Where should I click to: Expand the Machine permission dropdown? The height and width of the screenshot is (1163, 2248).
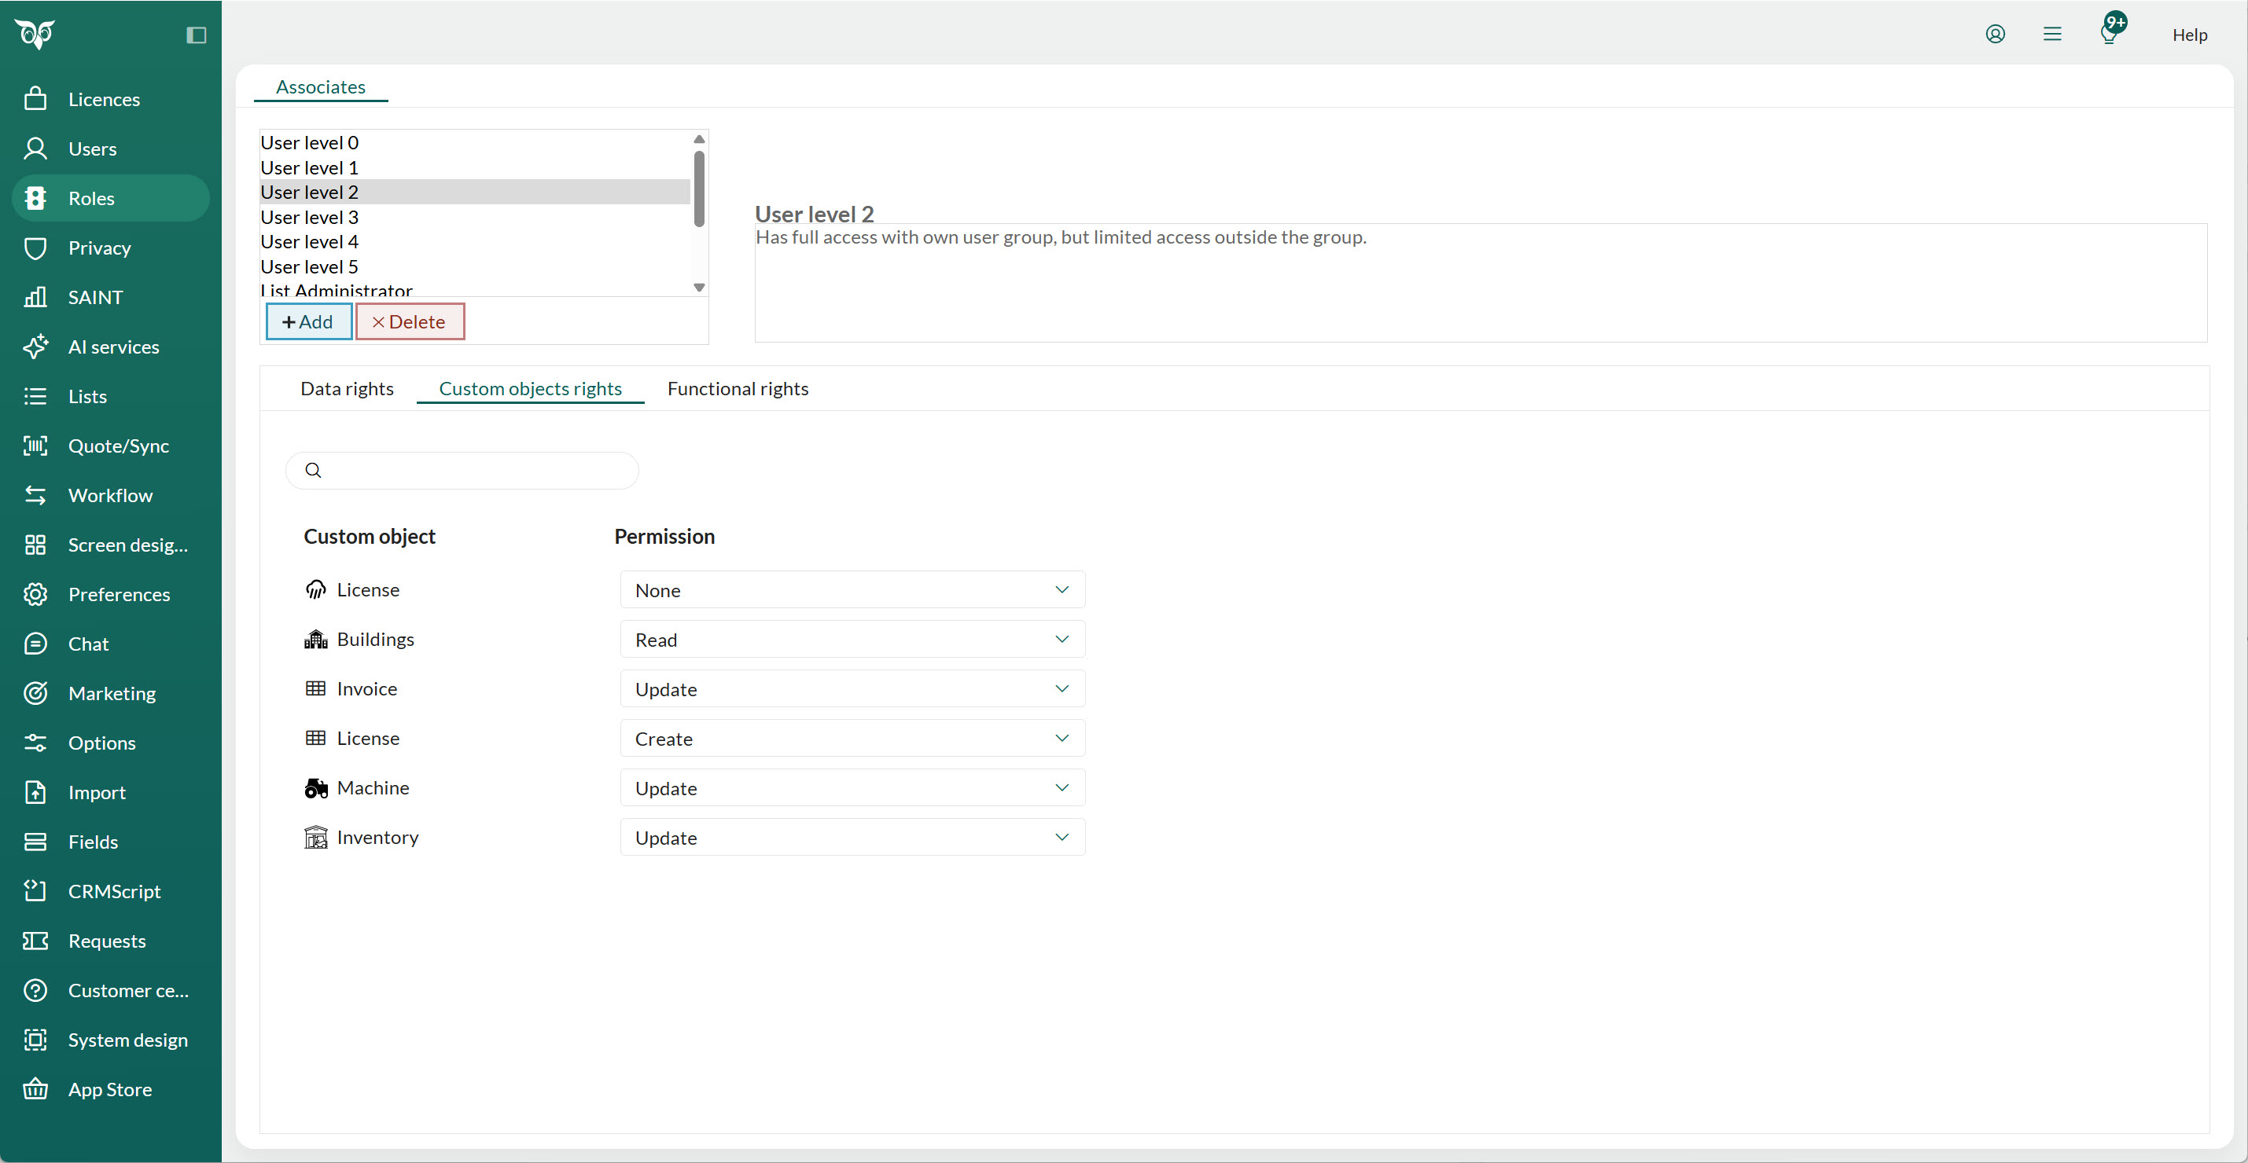[852, 788]
